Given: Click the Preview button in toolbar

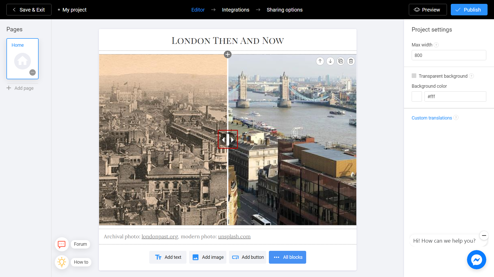Looking at the screenshot, I should pyautogui.click(x=427, y=9).
